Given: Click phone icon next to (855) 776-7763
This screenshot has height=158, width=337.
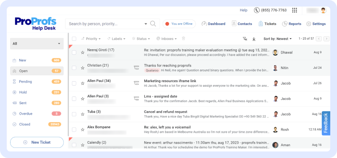Looking at the screenshot, I should click(x=257, y=10).
